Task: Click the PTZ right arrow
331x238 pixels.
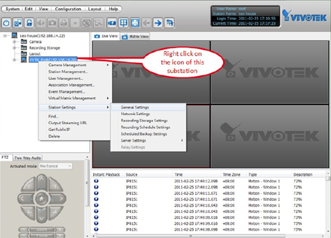Action: tap(60, 198)
